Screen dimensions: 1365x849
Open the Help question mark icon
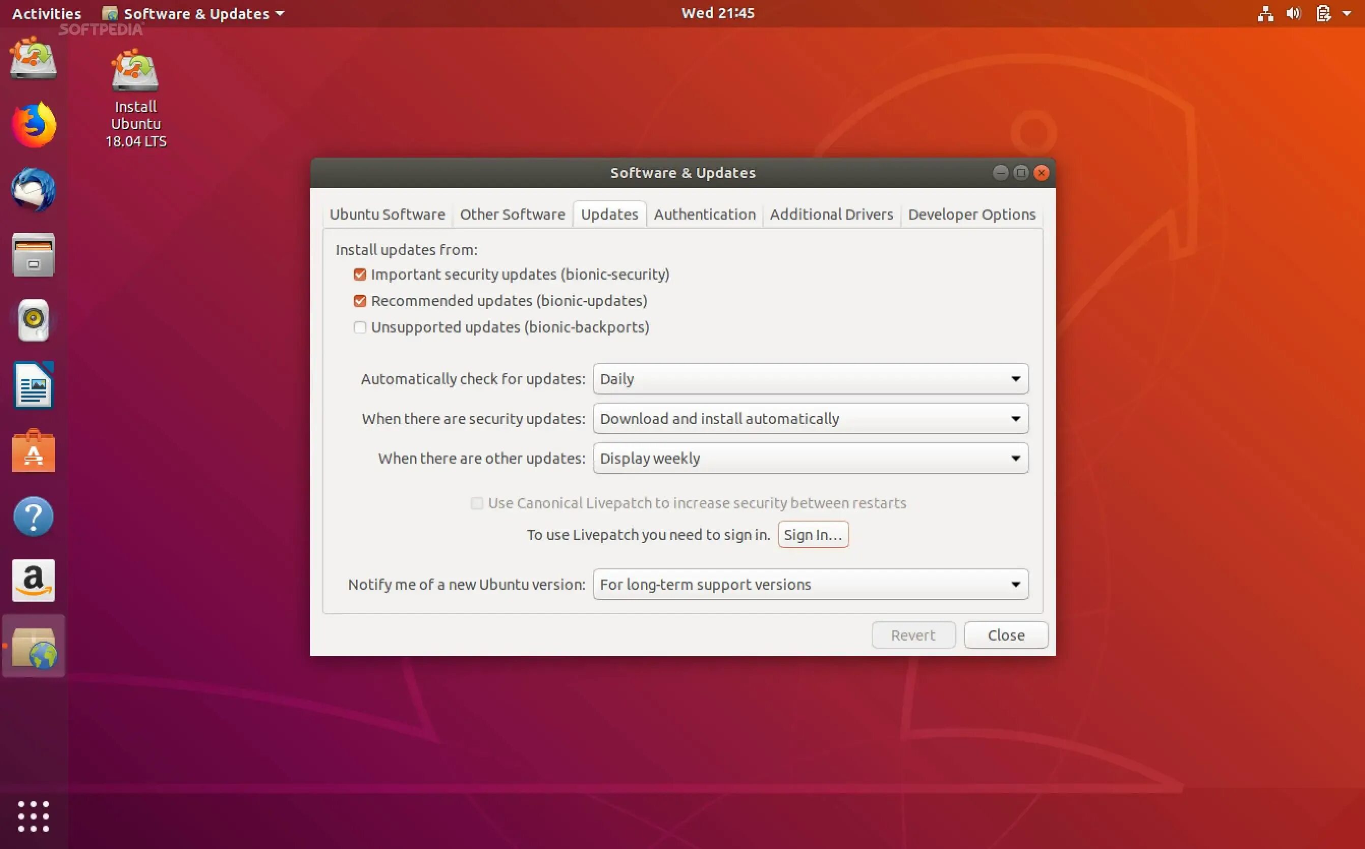pyautogui.click(x=34, y=517)
